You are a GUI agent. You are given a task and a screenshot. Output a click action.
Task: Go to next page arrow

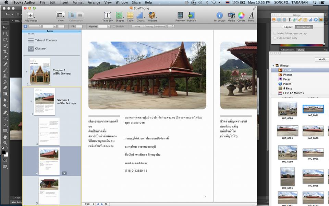(102, 204)
